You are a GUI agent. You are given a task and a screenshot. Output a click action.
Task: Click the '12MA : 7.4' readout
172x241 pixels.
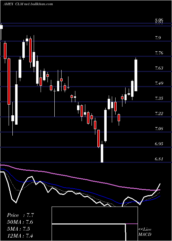point(20,235)
